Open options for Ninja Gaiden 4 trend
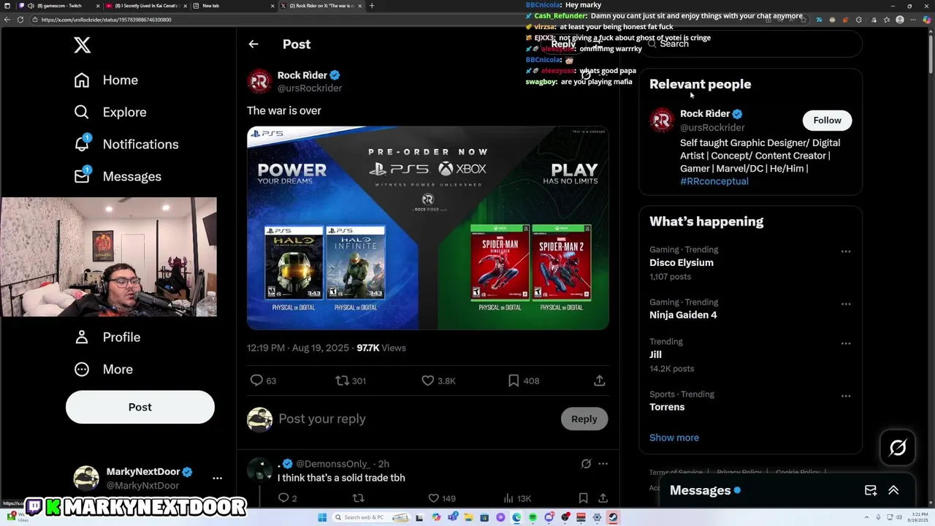This screenshot has width=935, height=526. pos(846,304)
